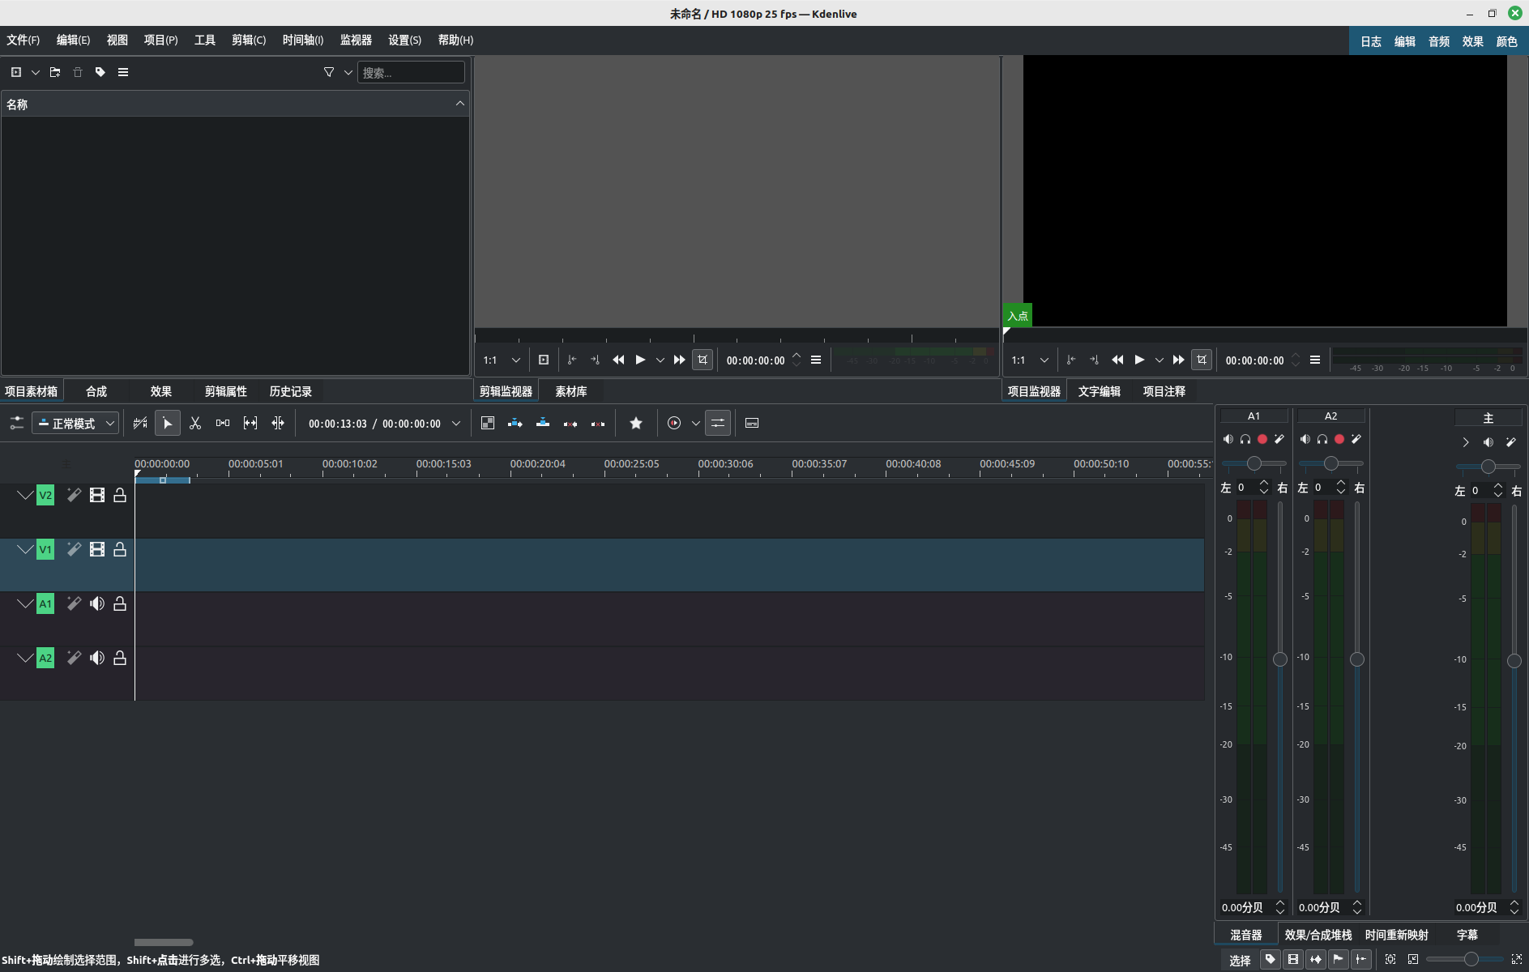Click the timeline ruler at 00:00:20:04
This screenshot has height=972, width=1529.
point(537,464)
